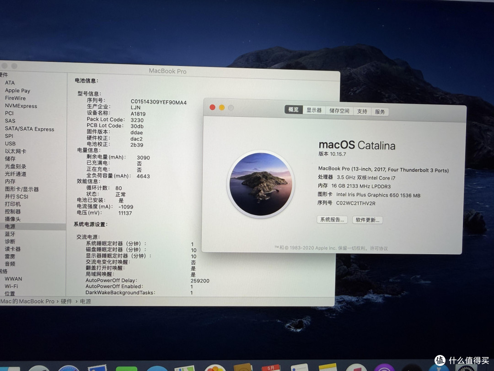This screenshot has width=494, height=371.
Task: Select ATA in the hardware sidebar
Action: [x=10, y=82]
